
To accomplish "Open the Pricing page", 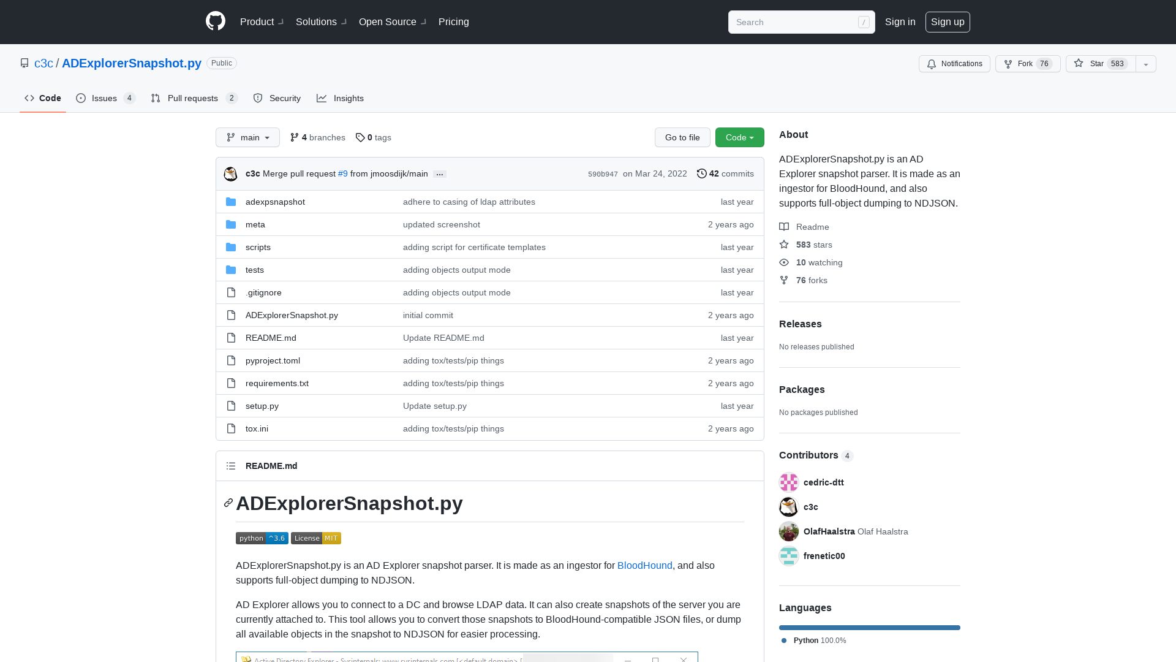I will click(x=454, y=21).
